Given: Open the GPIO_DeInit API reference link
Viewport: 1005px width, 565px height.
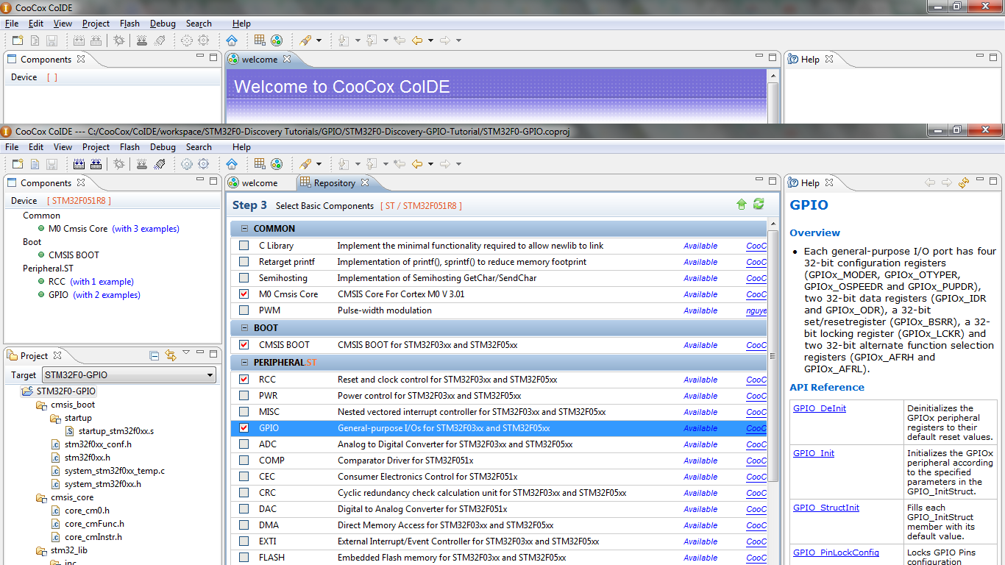Looking at the screenshot, I should coord(819,408).
